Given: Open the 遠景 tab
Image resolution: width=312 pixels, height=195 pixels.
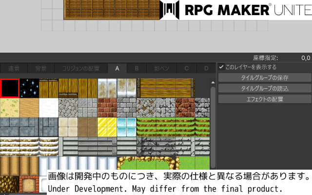Looking at the screenshot, I should pos(13,68).
